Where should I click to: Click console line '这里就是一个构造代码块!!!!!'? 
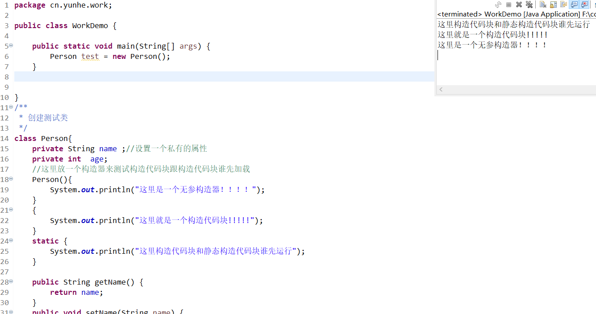point(492,35)
